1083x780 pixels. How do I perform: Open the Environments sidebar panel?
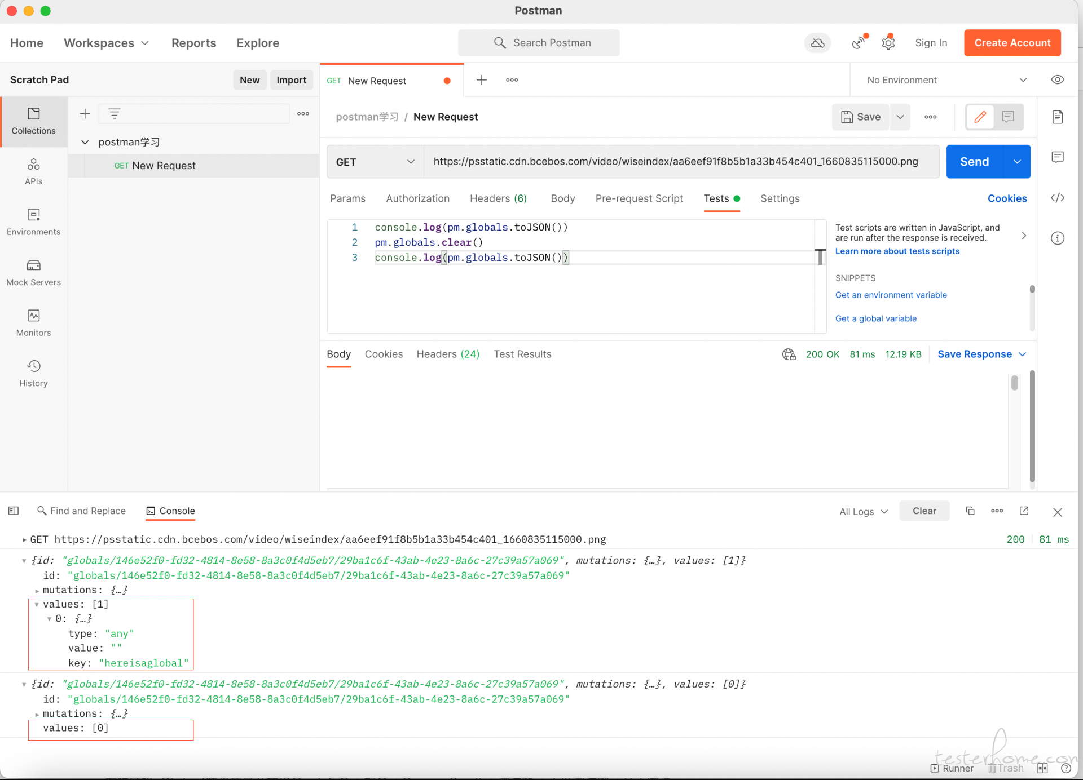(34, 223)
